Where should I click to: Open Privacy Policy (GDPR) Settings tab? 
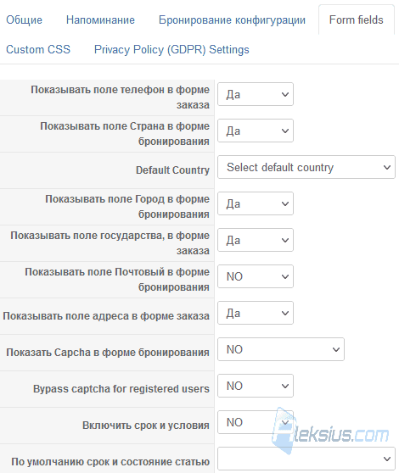tap(171, 49)
